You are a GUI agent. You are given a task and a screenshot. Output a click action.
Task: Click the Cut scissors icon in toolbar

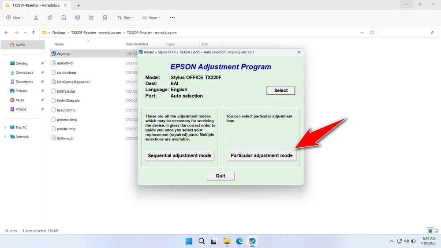coord(36,18)
